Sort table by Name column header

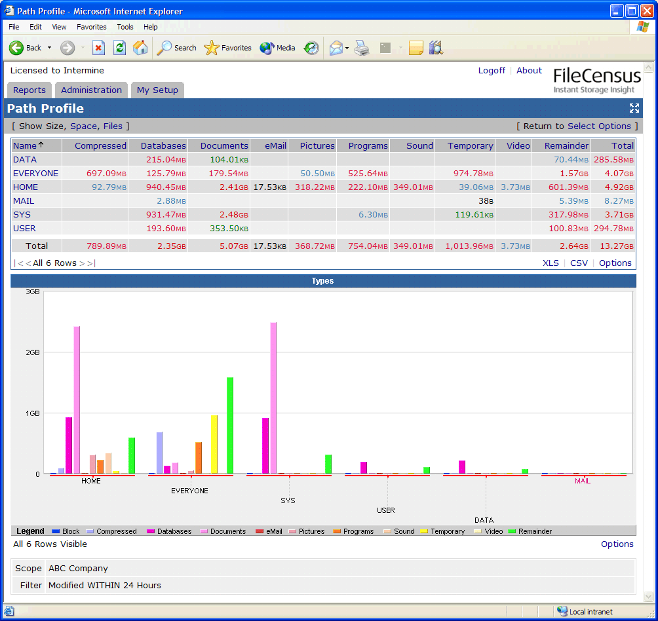(x=25, y=145)
